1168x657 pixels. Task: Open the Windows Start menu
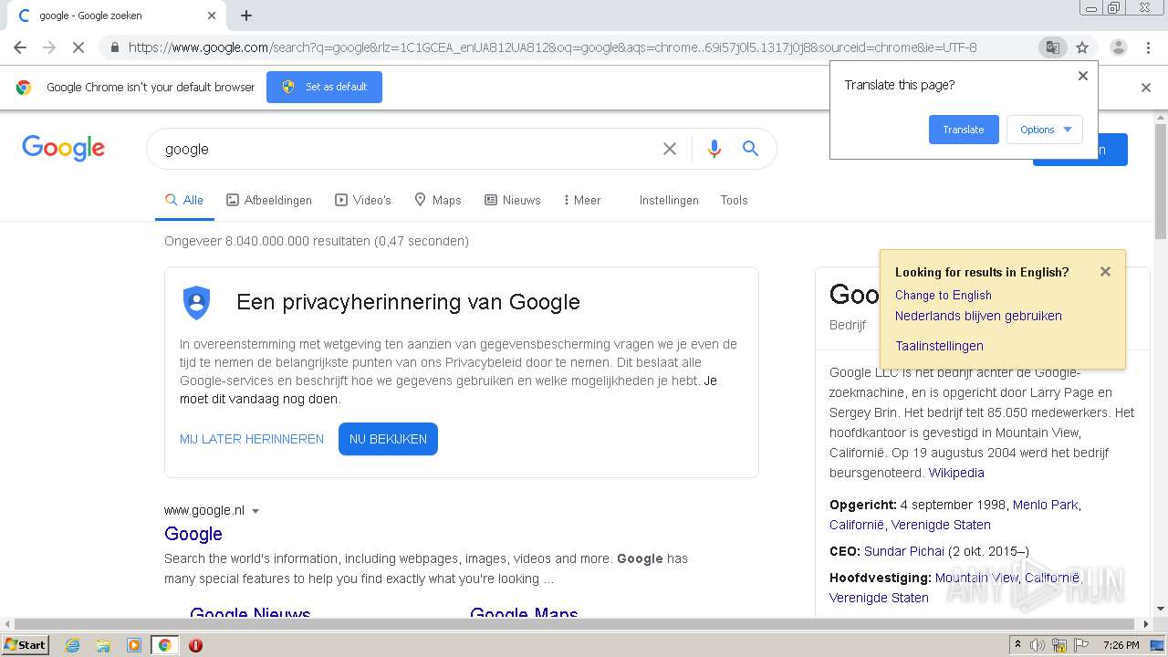coord(26,645)
